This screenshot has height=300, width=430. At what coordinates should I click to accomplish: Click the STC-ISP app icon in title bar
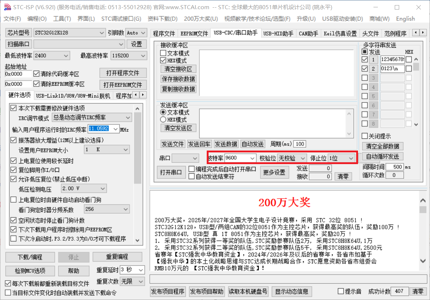pos(7,7)
